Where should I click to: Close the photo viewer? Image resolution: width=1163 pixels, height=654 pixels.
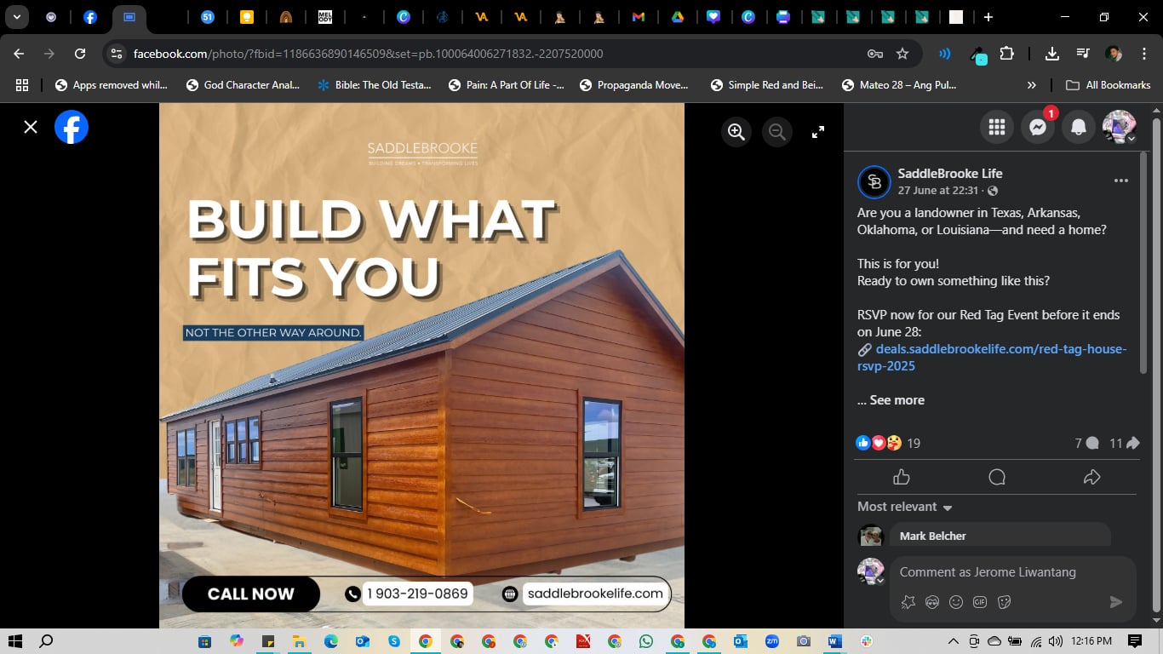point(31,127)
